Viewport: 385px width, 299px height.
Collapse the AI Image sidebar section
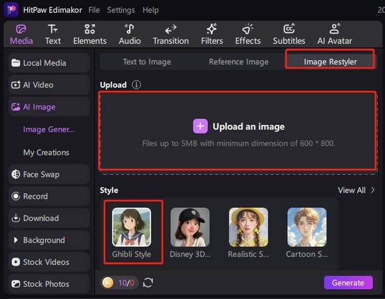point(49,107)
